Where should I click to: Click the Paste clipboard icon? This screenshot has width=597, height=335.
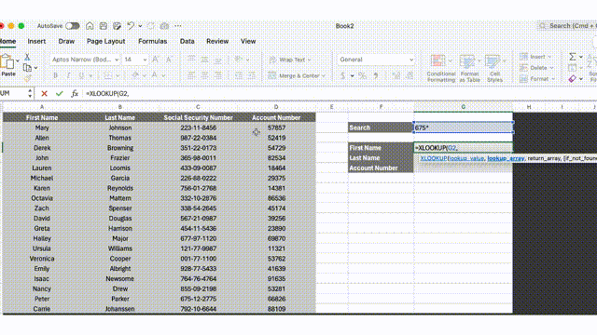(x=7, y=62)
